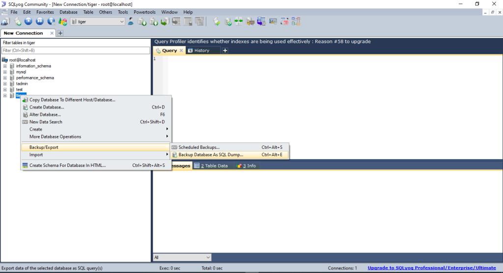Click the Filter tables input field

coord(76,51)
